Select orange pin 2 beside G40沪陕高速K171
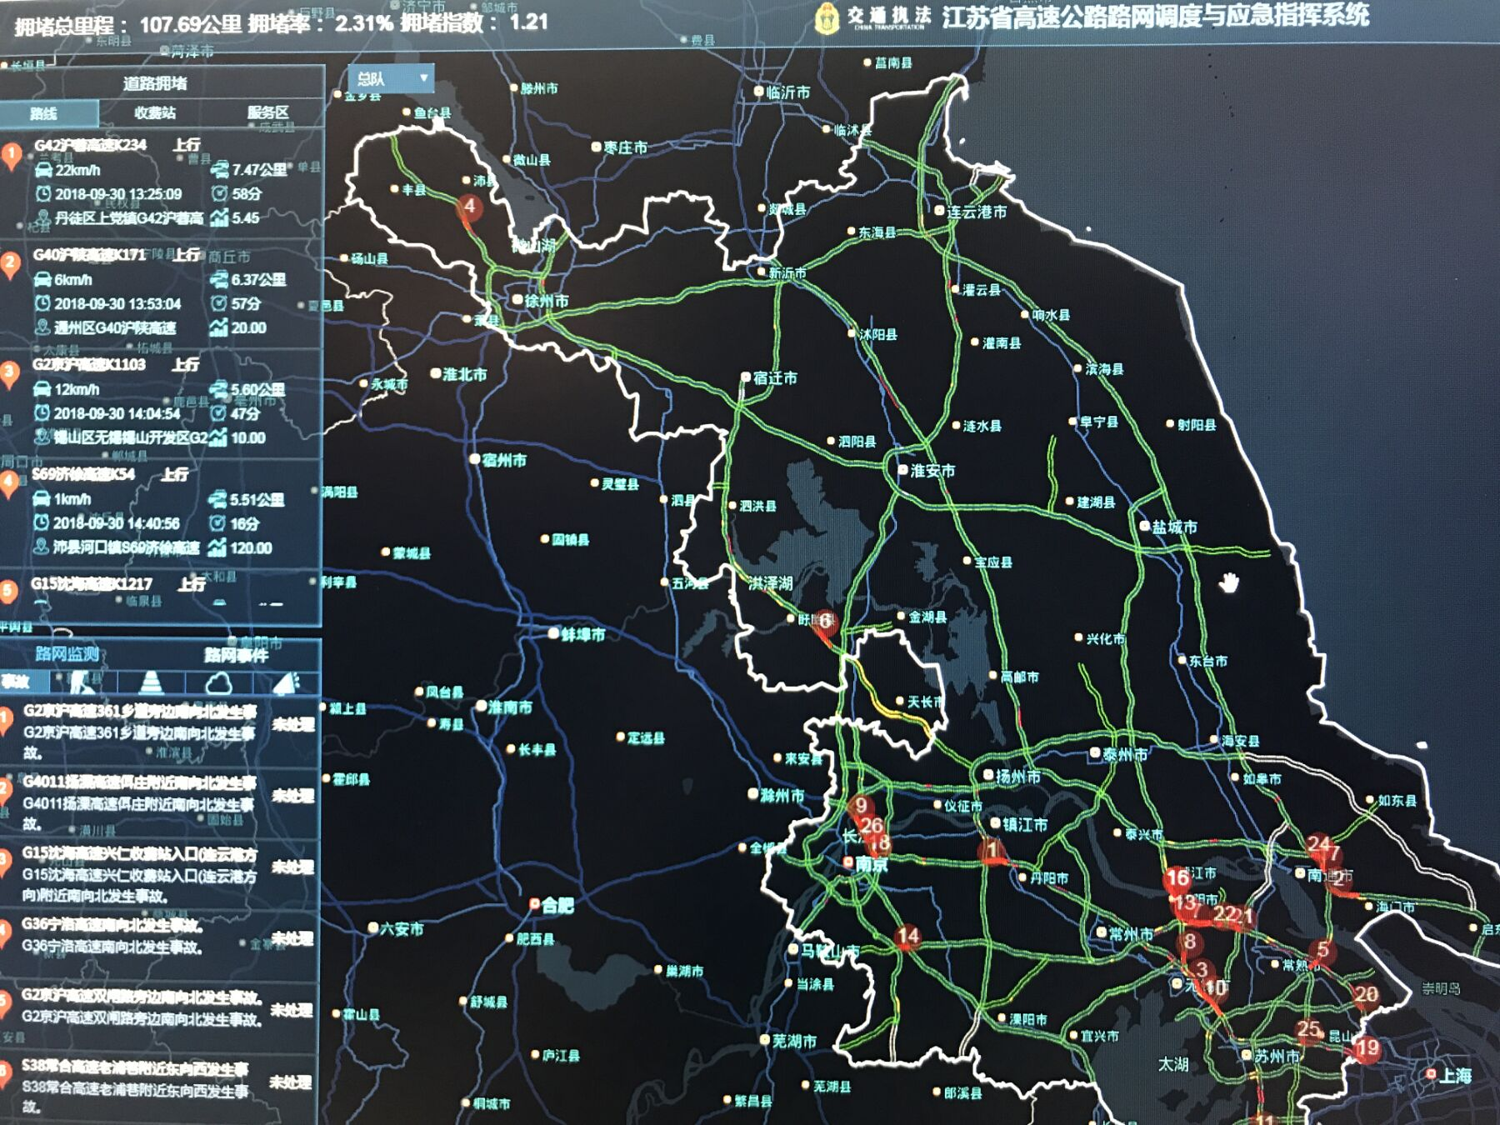Image resolution: width=1500 pixels, height=1125 pixels. pyautogui.click(x=10, y=264)
